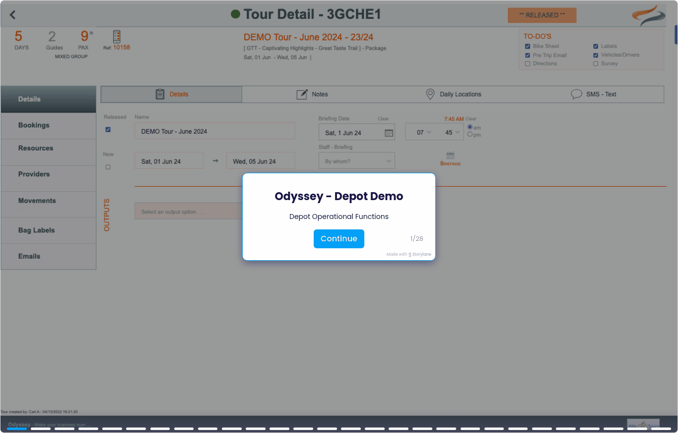Click the first demo progress bar segment

17,428
